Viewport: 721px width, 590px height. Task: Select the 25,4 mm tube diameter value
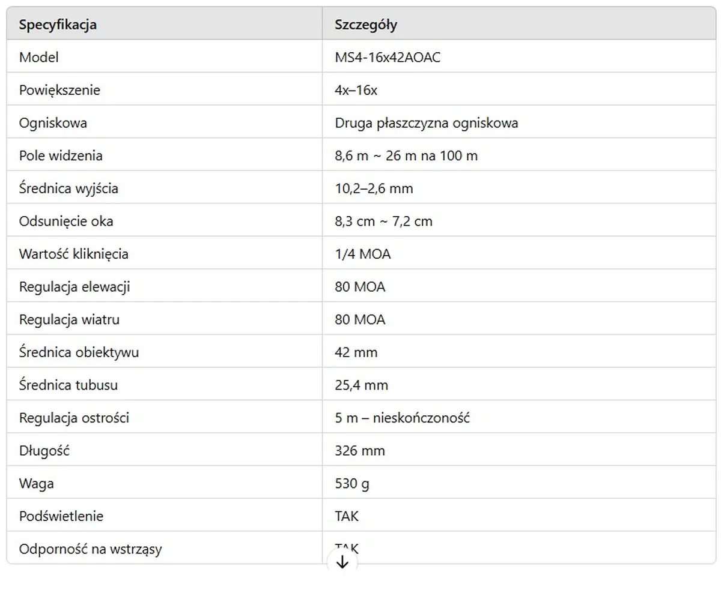[x=362, y=385]
